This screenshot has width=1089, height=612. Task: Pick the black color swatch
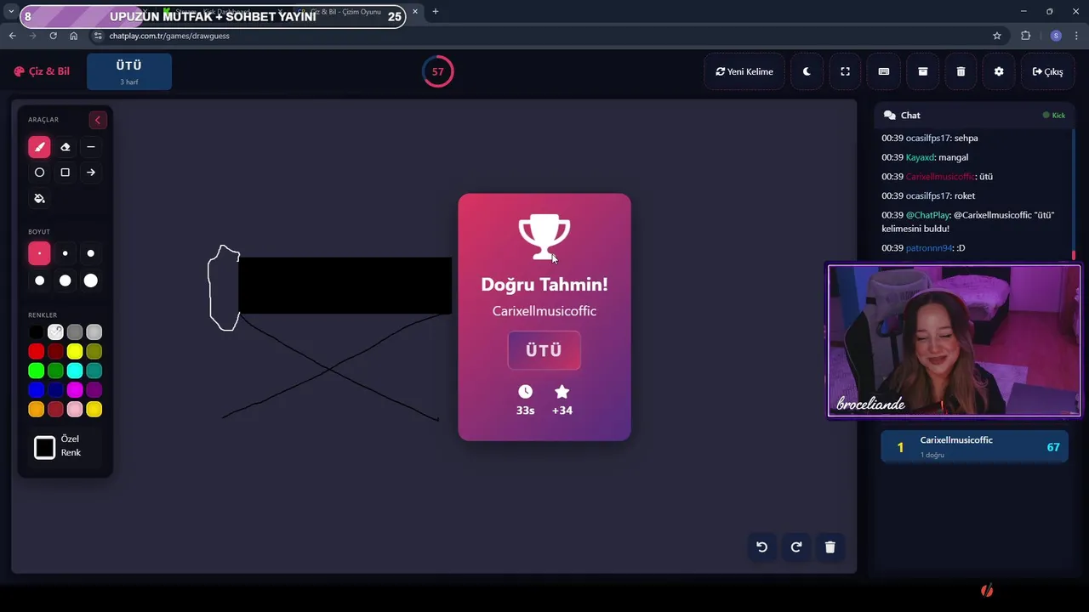point(36,332)
